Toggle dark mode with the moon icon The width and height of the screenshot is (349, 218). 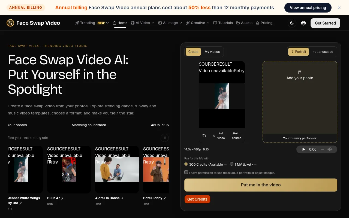pos(292,23)
